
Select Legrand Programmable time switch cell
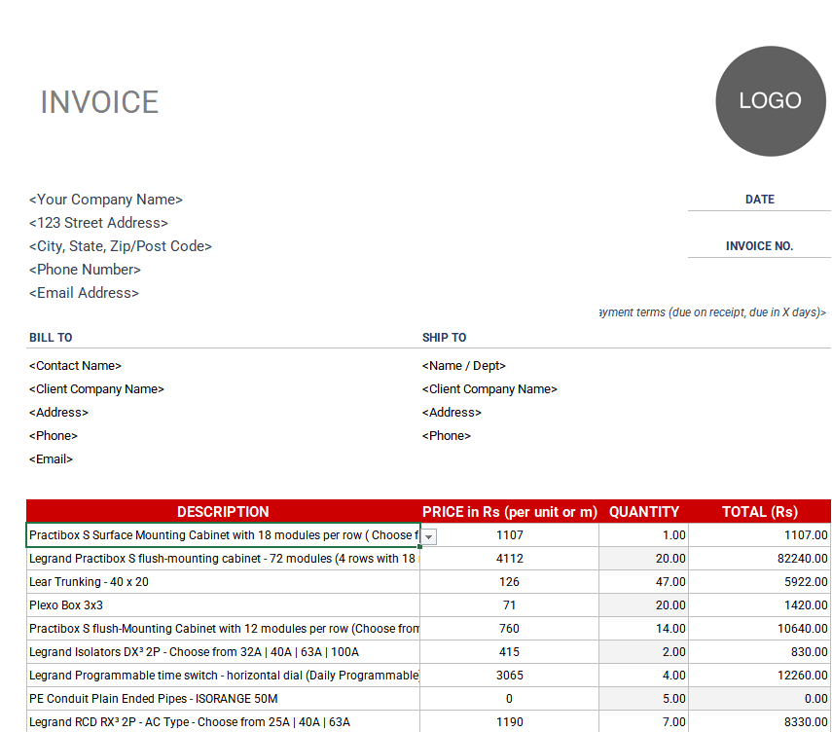(x=223, y=676)
